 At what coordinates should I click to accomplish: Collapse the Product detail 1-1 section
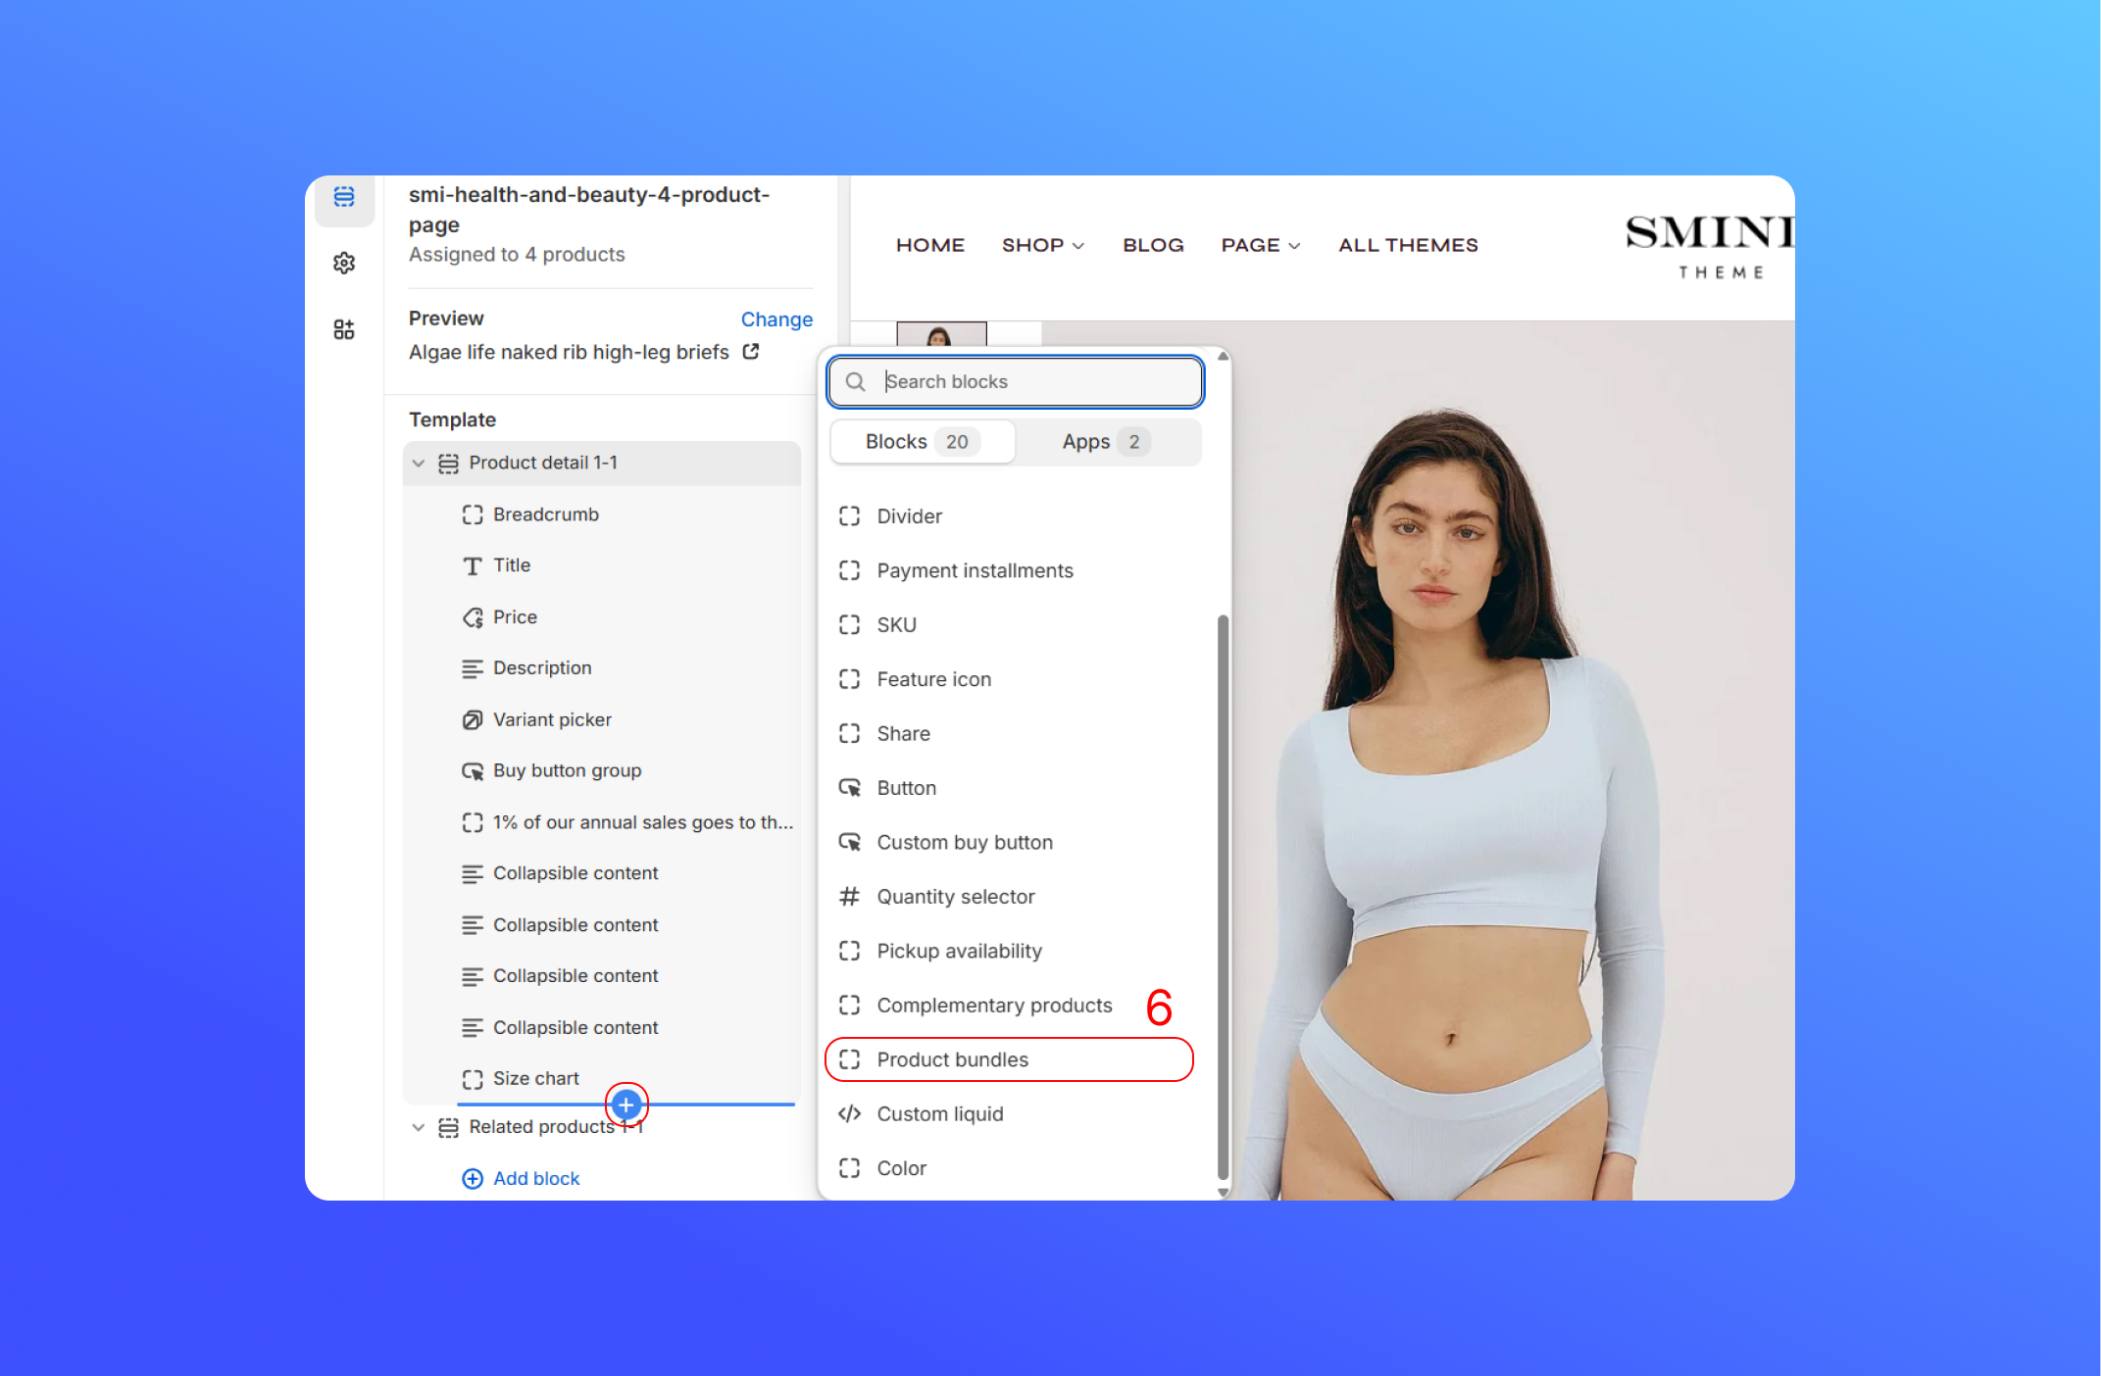tap(419, 464)
